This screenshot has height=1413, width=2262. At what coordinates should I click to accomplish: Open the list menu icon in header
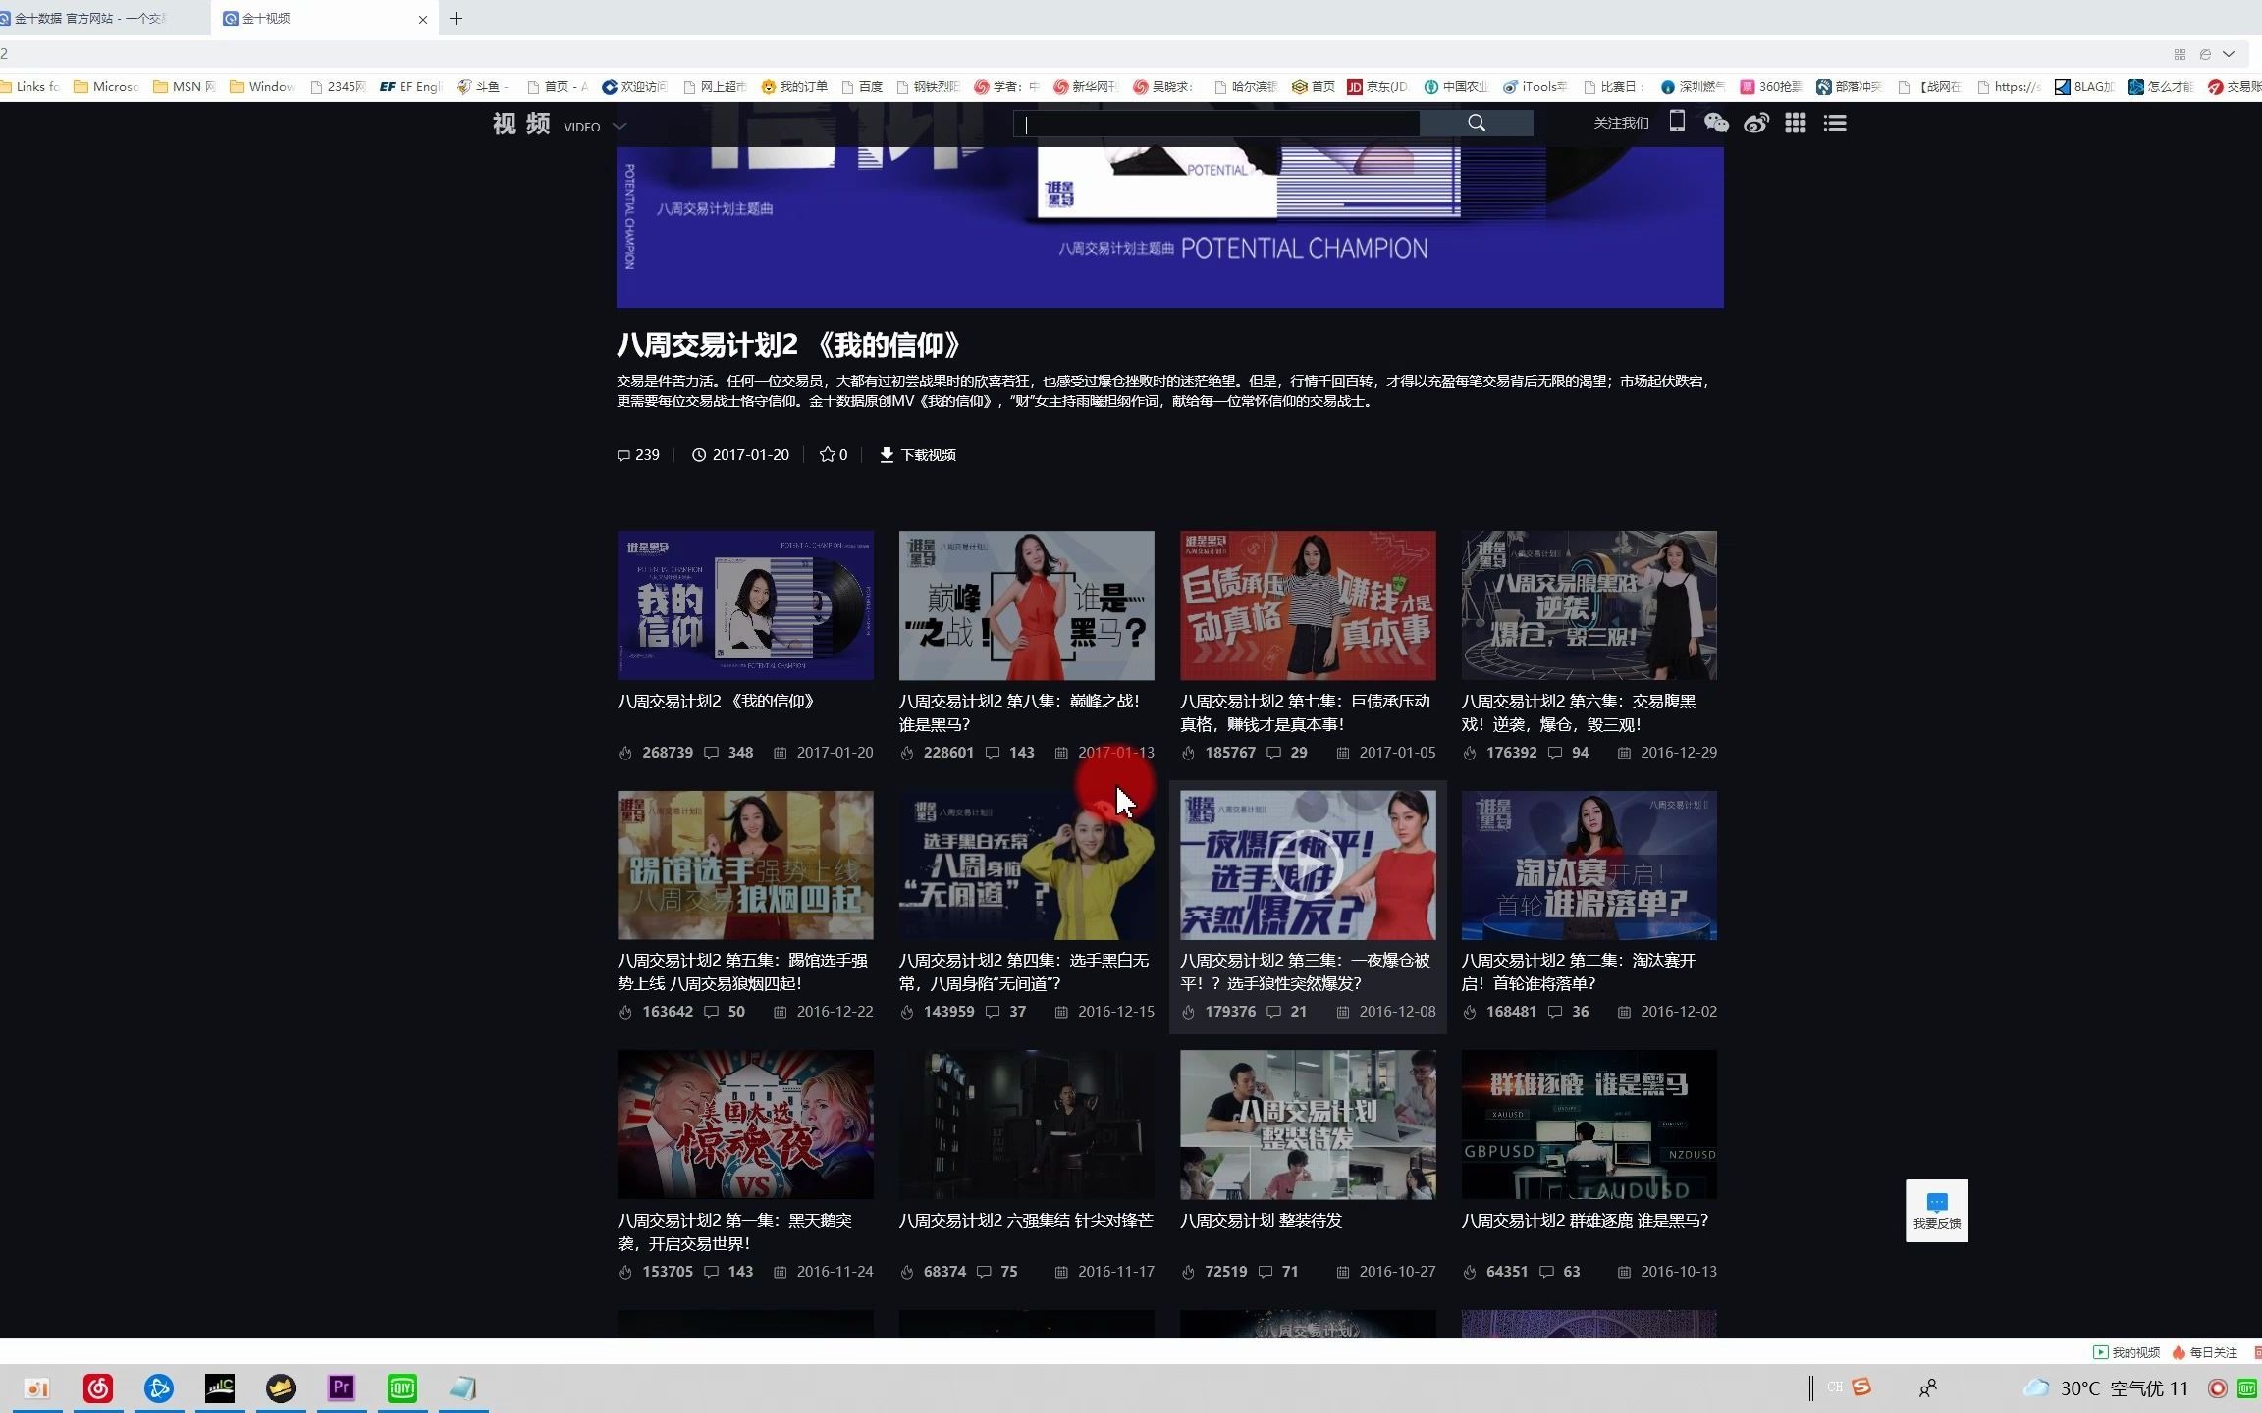1834,123
